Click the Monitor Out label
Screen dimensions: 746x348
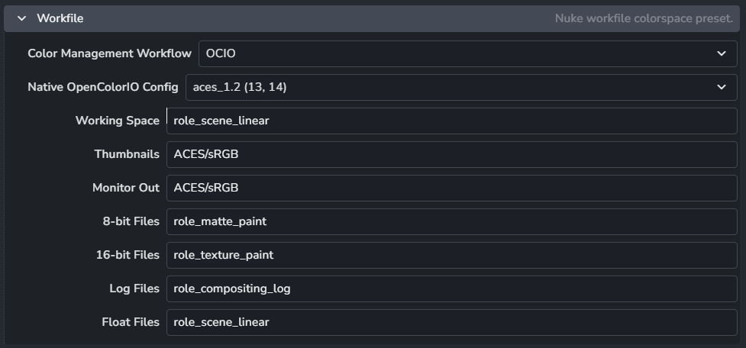(126, 188)
